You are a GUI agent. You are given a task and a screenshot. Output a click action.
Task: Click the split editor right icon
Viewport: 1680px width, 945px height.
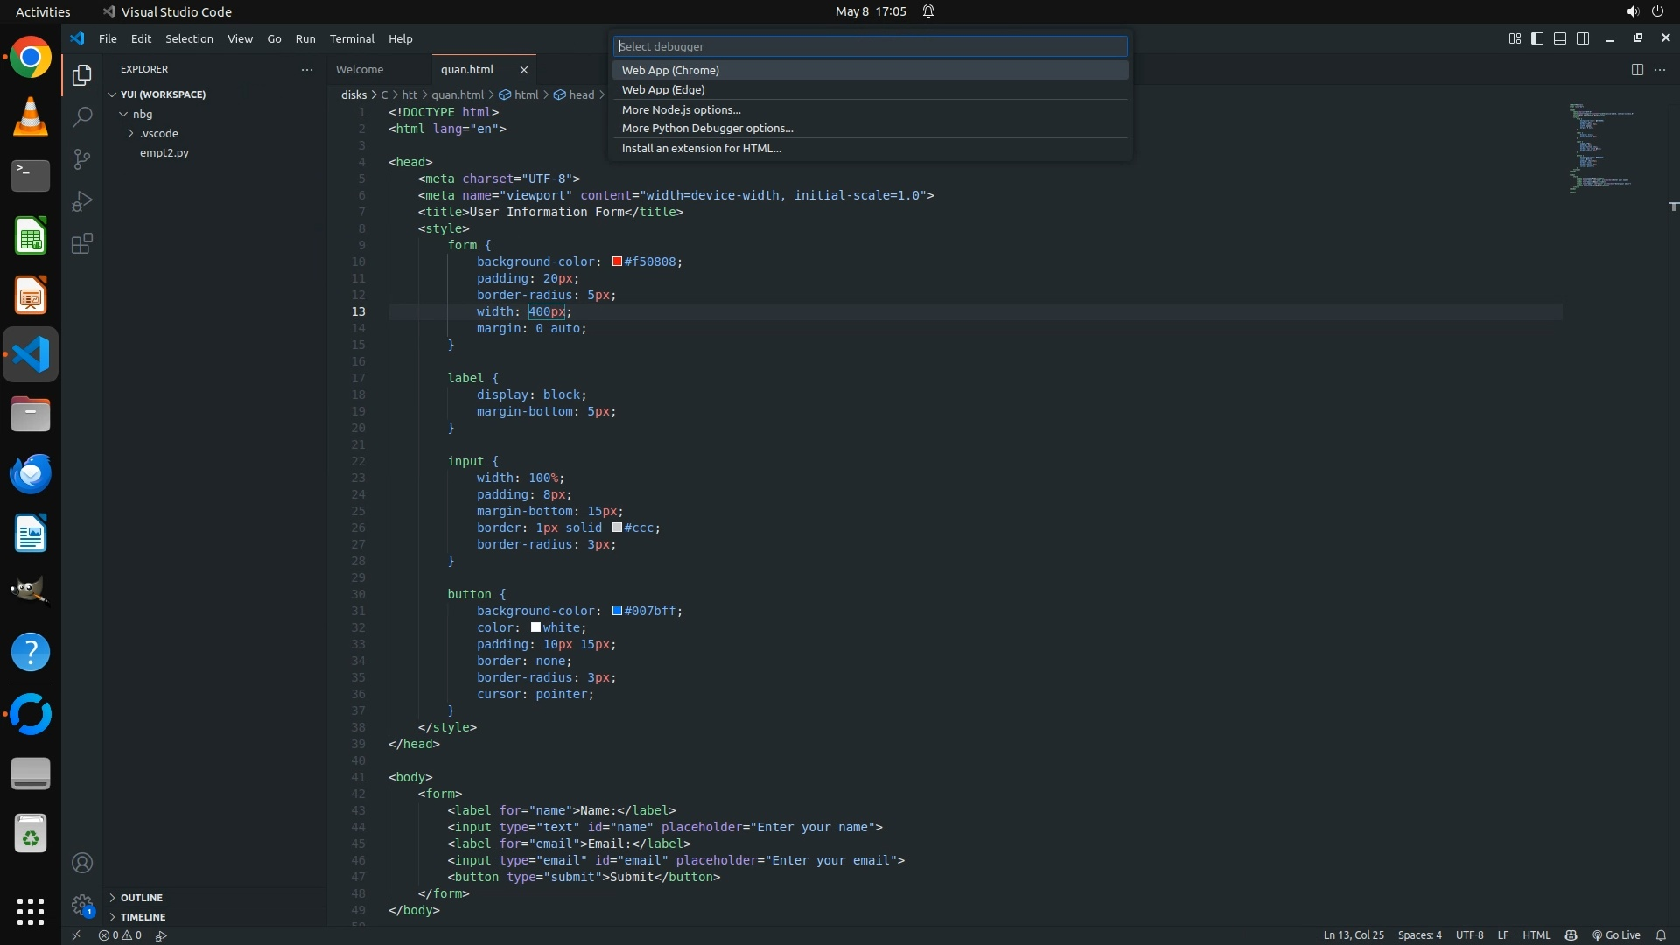tap(1637, 70)
